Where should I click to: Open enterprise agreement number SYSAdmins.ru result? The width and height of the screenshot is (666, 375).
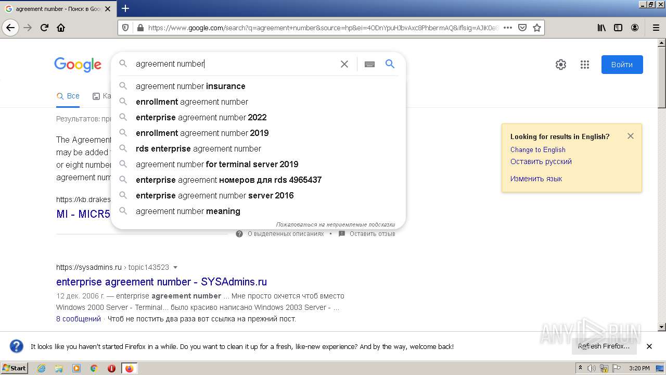click(161, 282)
